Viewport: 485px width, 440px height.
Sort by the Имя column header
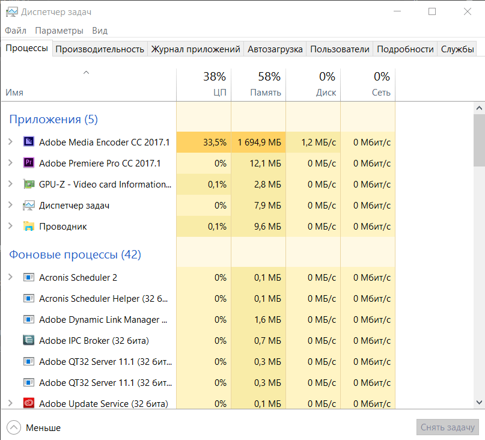pyautogui.click(x=88, y=85)
